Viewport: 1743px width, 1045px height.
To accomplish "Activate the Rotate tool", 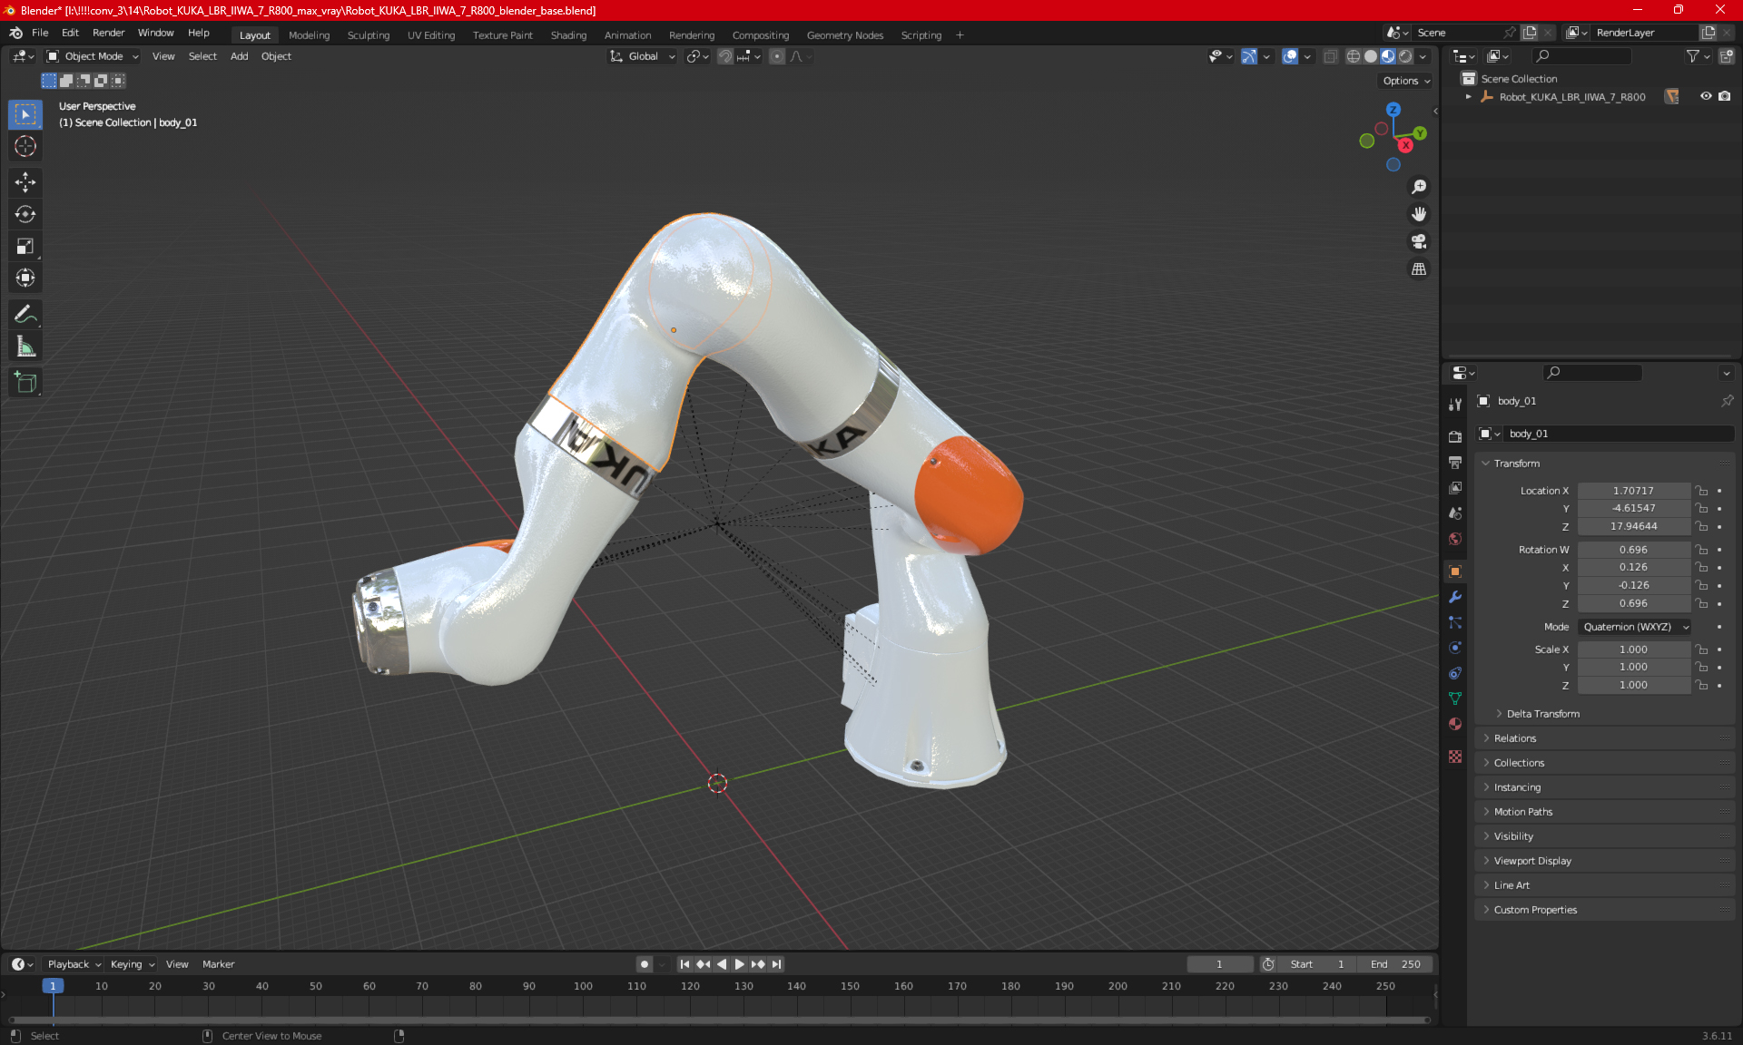I will (x=25, y=214).
